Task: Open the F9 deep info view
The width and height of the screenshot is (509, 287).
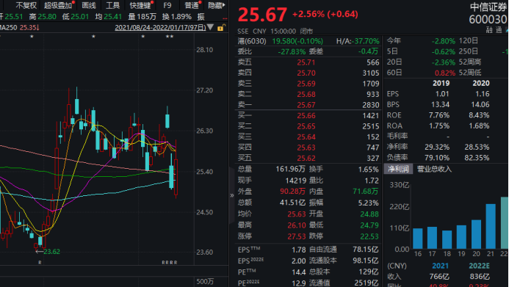Action: pos(167,5)
